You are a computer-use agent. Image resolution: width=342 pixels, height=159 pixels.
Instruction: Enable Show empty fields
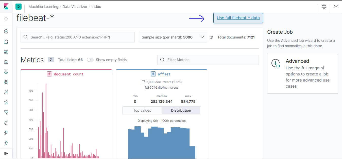[x=90, y=59]
